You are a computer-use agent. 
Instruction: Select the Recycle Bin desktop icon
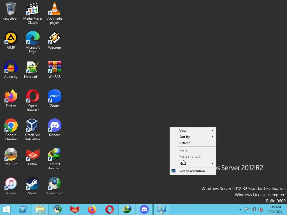pos(11,11)
